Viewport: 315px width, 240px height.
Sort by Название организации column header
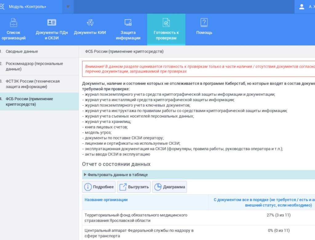click(106, 199)
